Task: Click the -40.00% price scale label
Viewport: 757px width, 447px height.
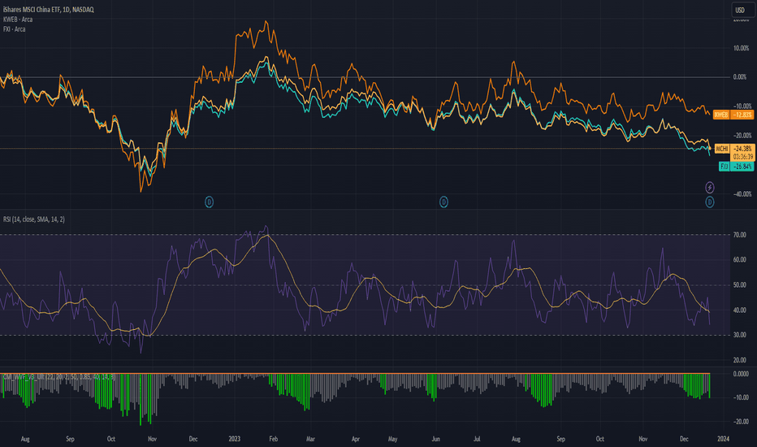Action: pos(741,194)
